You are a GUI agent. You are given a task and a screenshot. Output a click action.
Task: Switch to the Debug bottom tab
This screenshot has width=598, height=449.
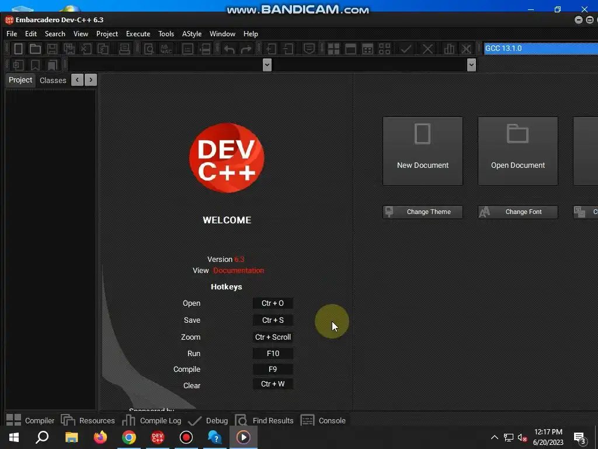pyautogui.click(x=208, y=420)
